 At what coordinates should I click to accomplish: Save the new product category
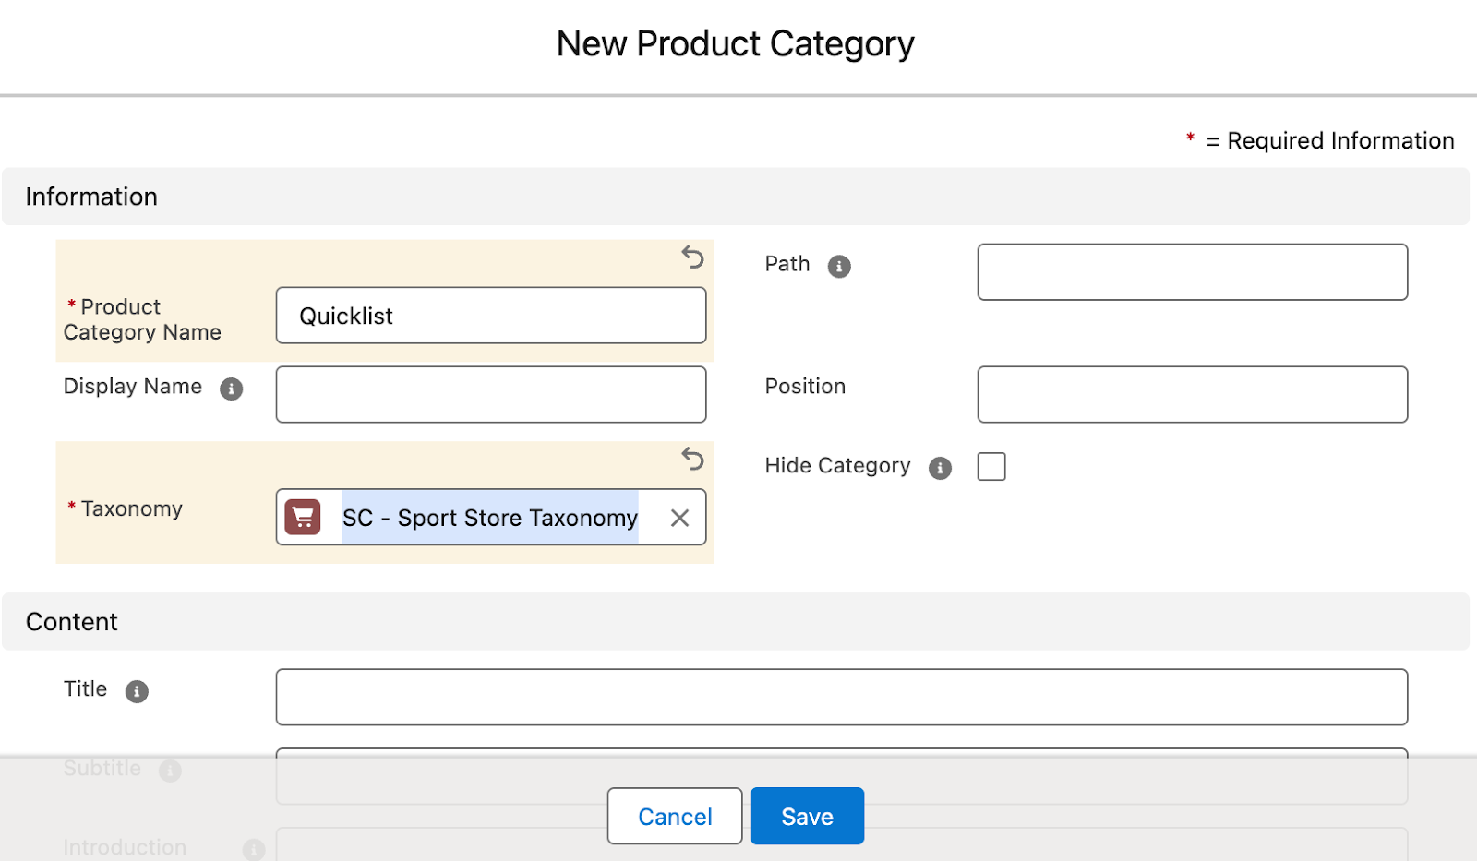[x=806, y=816]
